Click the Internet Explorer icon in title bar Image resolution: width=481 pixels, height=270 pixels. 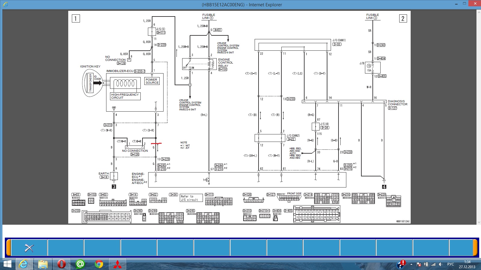[x=5, y=4]
